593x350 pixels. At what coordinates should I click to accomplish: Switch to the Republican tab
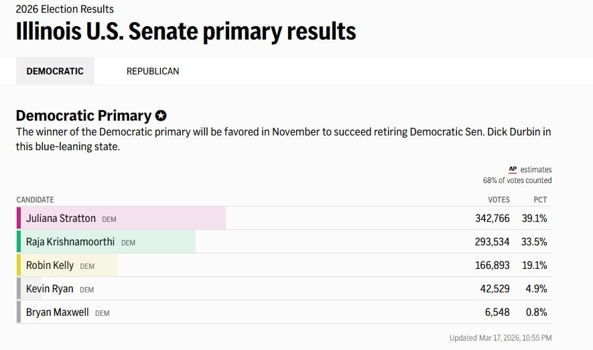click(153, 71)
